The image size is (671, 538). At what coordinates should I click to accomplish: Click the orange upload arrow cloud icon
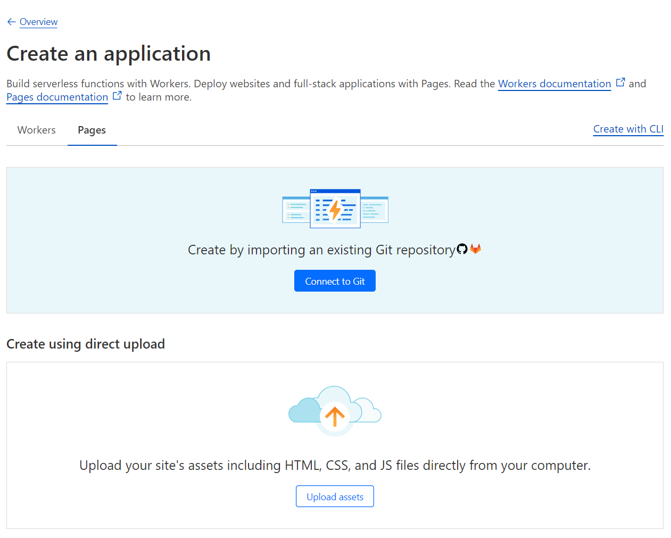tap(335, 416)
